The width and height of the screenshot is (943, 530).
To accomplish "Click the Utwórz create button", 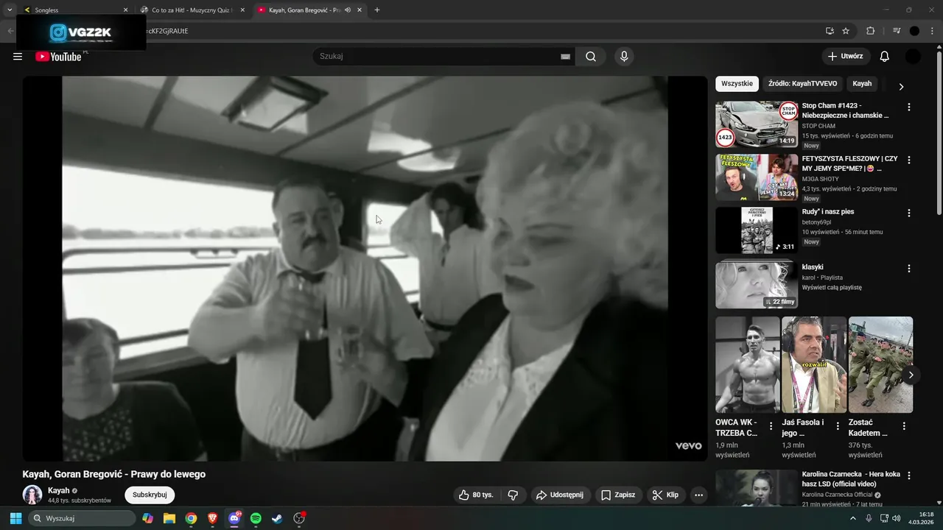I will click(x=846, y=57).
